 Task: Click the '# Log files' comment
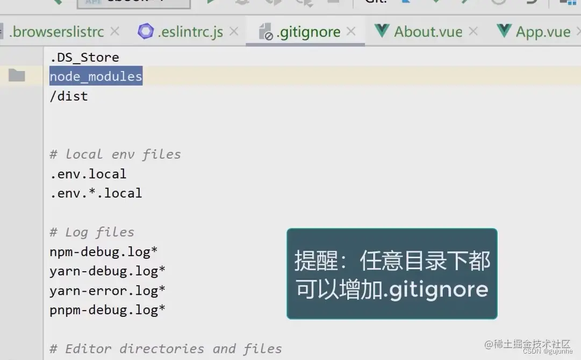[x=92, y=232]
